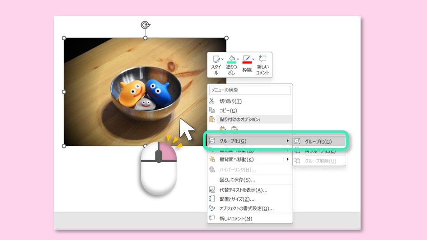This screenshot has height=240, width=427.
Task: Expand グループ化(G) submenu arrow
Action: click(x=287, y=141)
